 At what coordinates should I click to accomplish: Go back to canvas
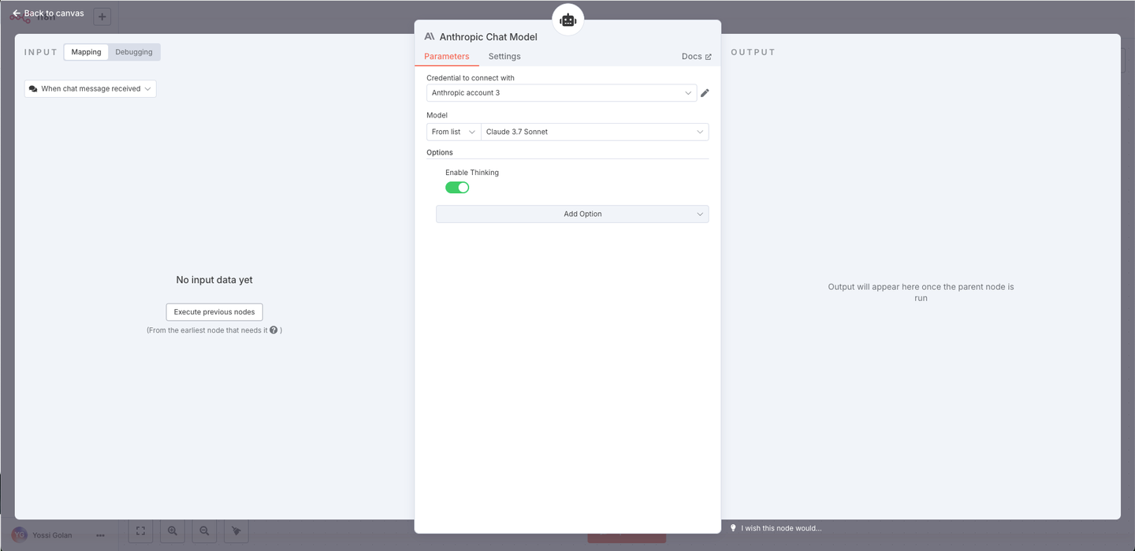47,13
